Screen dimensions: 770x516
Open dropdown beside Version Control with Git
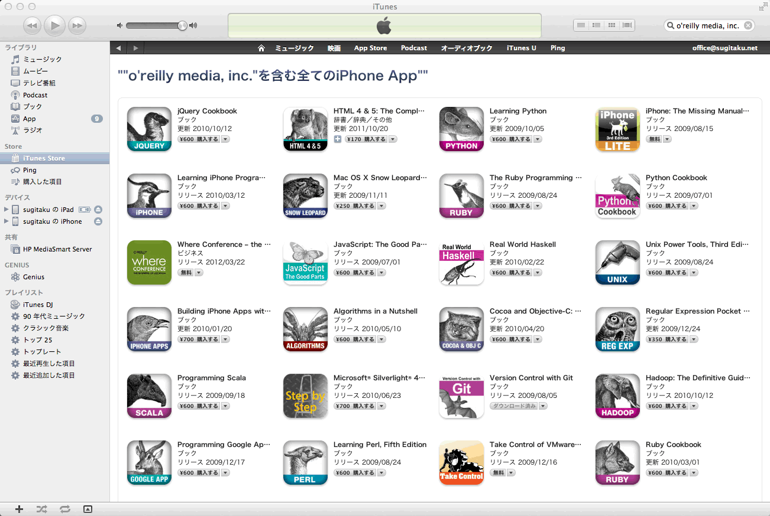(543, 406)
